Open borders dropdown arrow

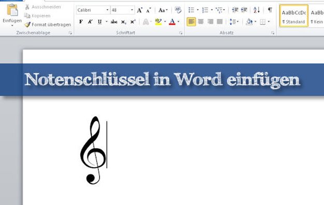(x=269, y=21)
